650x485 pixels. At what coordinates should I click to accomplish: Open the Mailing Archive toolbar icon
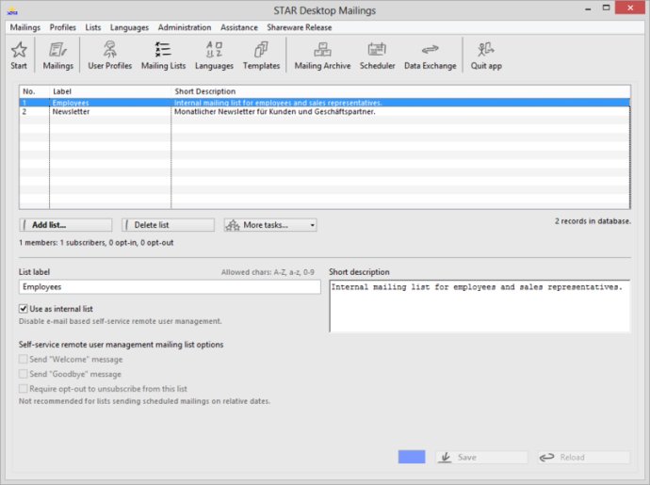click(322, 56)
